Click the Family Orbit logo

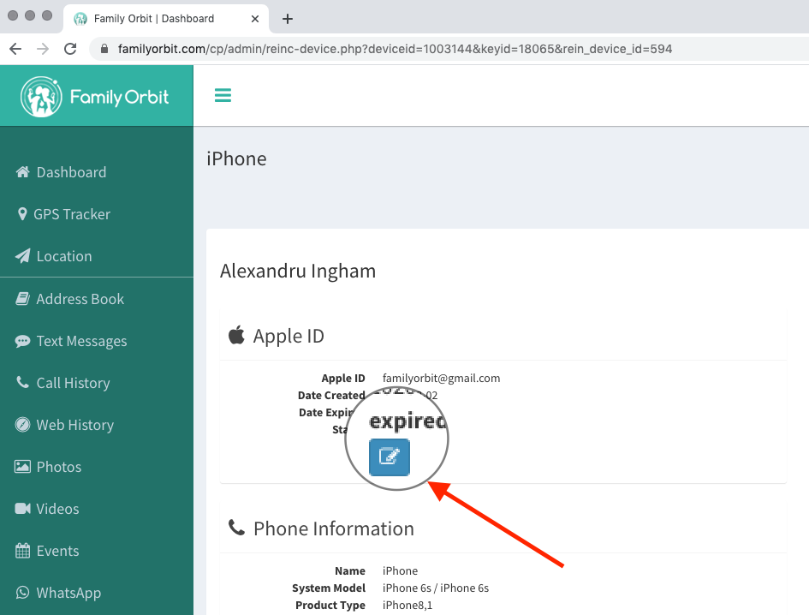[96, 97]
